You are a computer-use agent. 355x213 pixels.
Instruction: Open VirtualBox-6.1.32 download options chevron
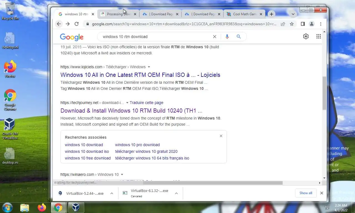coord(176,193)
